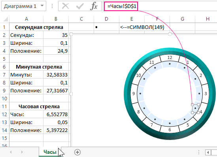Select column D header
The width and height of the screenshot is (217, 157).
tap(106, 19)
